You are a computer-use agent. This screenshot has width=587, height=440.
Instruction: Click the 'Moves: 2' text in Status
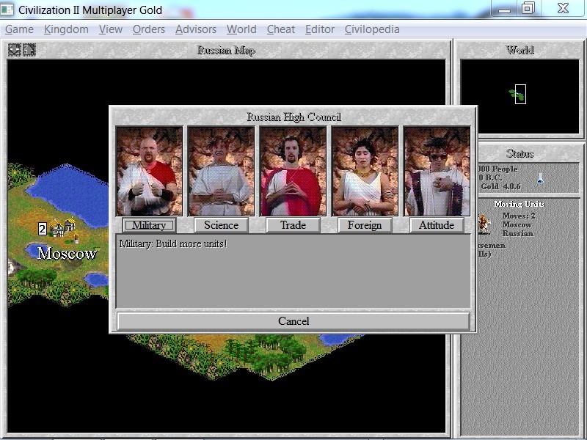(519, 216)
